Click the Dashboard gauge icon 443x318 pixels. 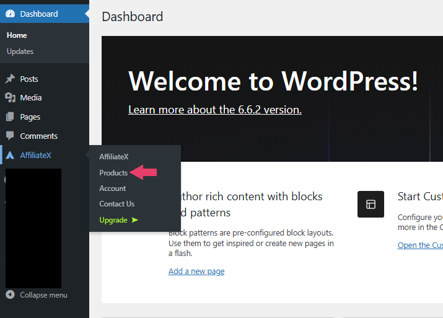10,14
